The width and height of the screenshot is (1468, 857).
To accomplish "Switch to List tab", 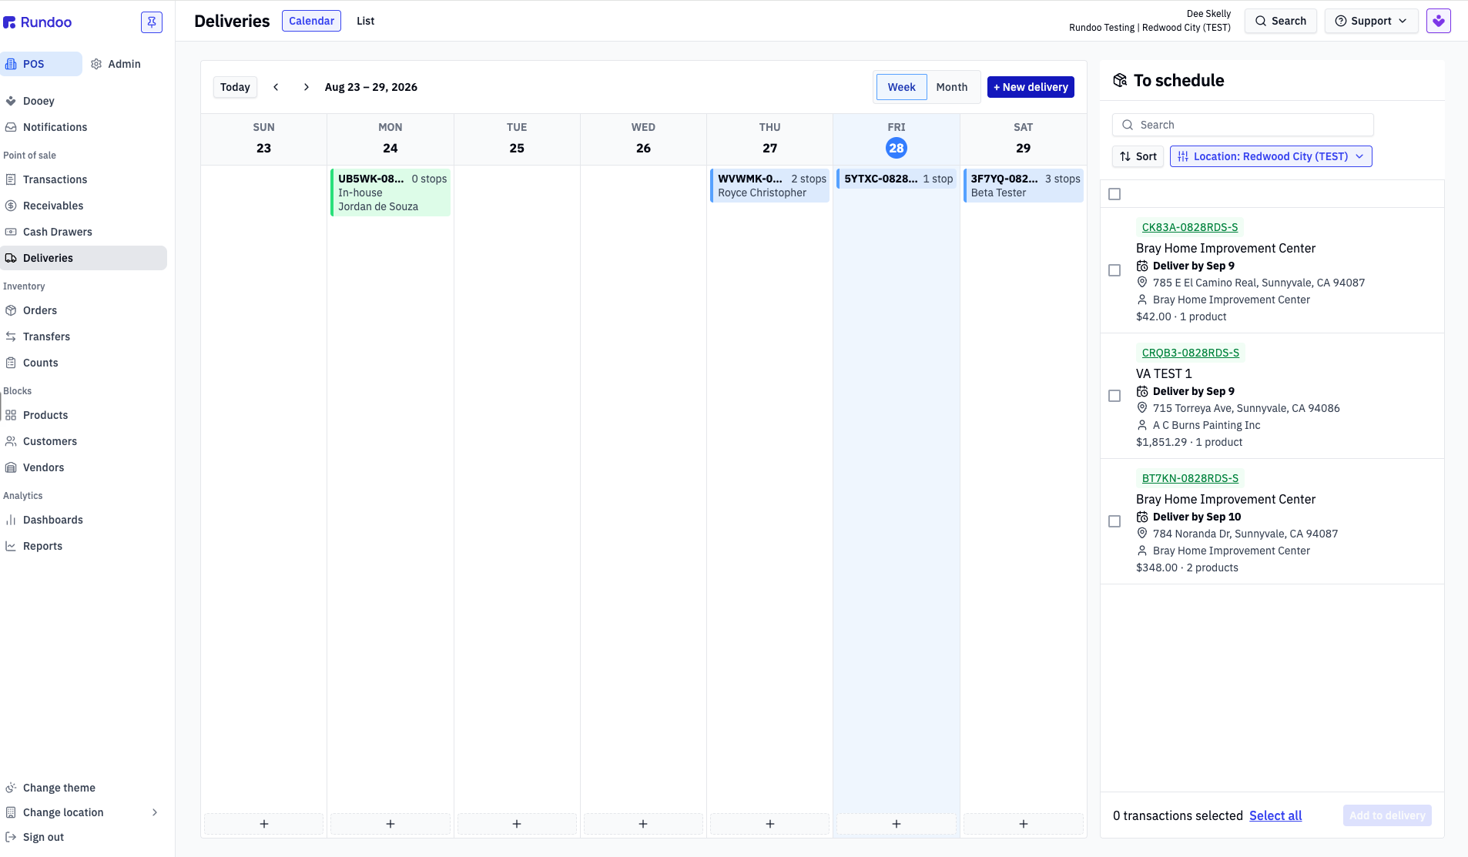I will coord(365,21).
